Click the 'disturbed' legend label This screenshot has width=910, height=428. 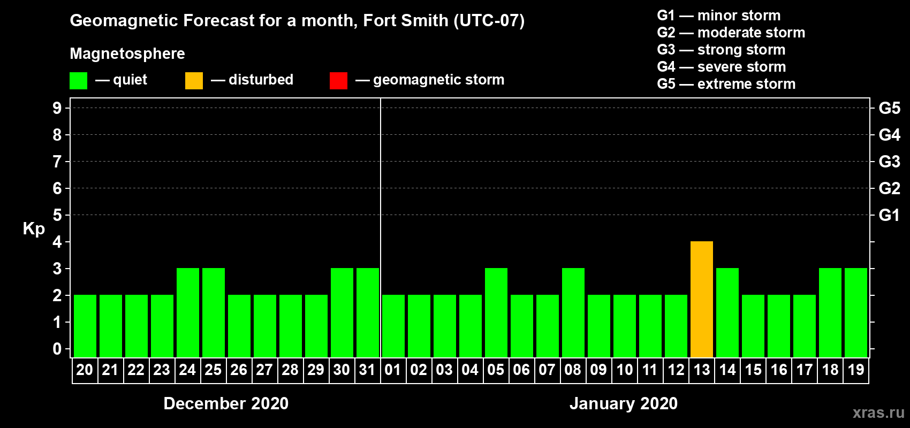click(261, 80)
